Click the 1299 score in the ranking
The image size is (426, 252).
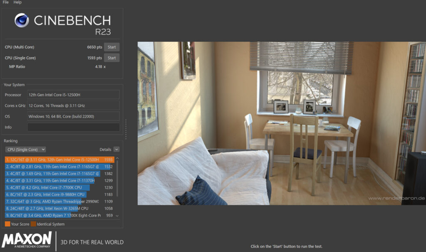pos(109,181)
